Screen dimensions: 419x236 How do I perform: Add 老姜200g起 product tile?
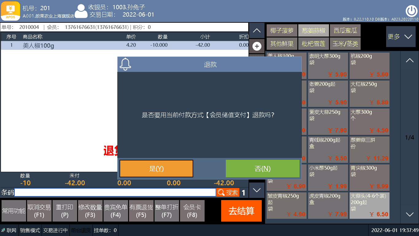pyautogui.click(x=328, y=94)
